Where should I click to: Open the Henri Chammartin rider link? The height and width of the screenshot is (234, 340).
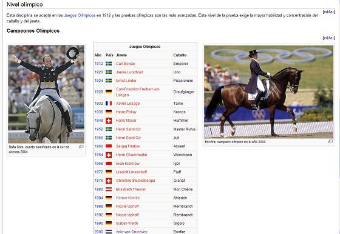tap(131, 155)
